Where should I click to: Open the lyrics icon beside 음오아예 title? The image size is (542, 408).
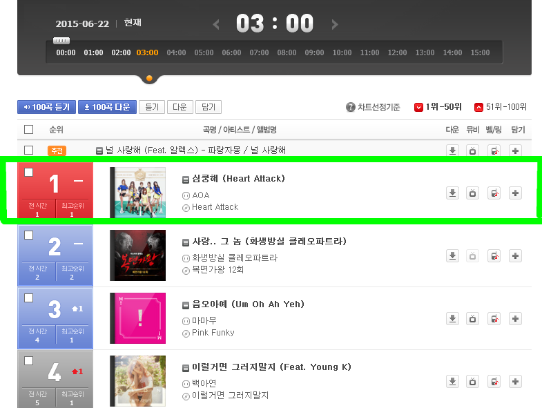(x=186, y=305)
